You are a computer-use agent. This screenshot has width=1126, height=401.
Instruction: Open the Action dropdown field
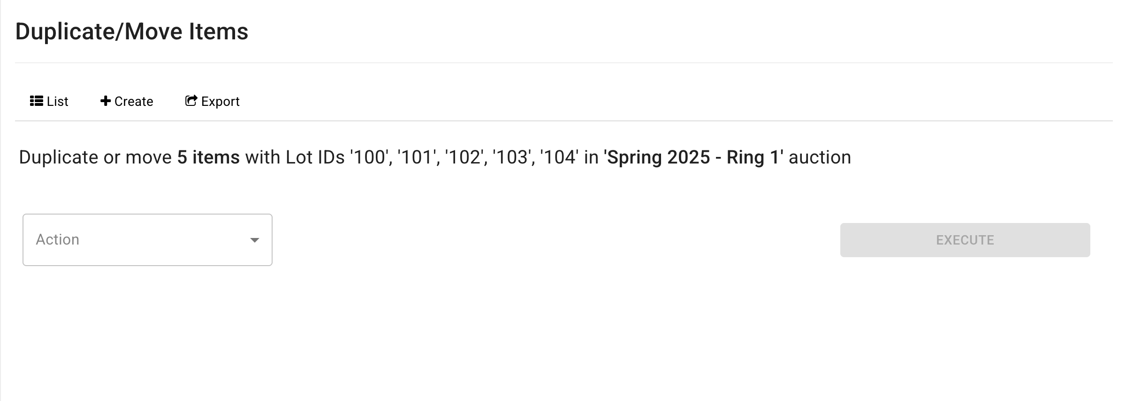pyautogui.click(x=147, y=240)
